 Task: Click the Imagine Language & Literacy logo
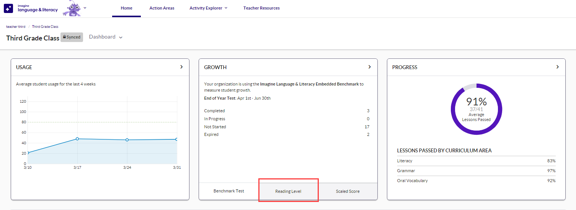point(31,8)
